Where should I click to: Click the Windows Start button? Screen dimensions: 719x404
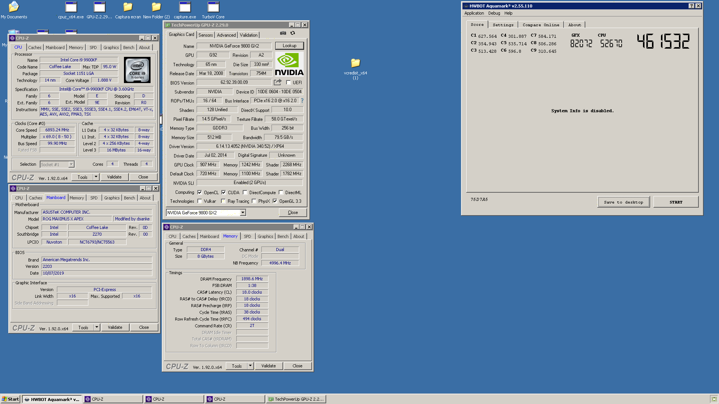[10, 399]
